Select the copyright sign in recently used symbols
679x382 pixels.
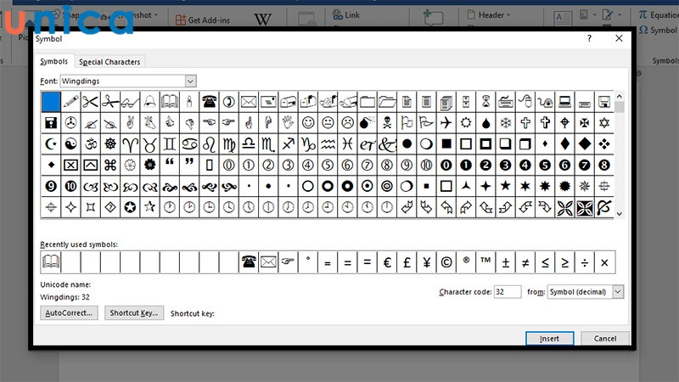tap(446, 262)
